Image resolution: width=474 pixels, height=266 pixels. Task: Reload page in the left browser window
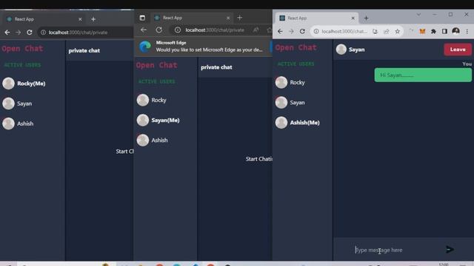(30, 33)
